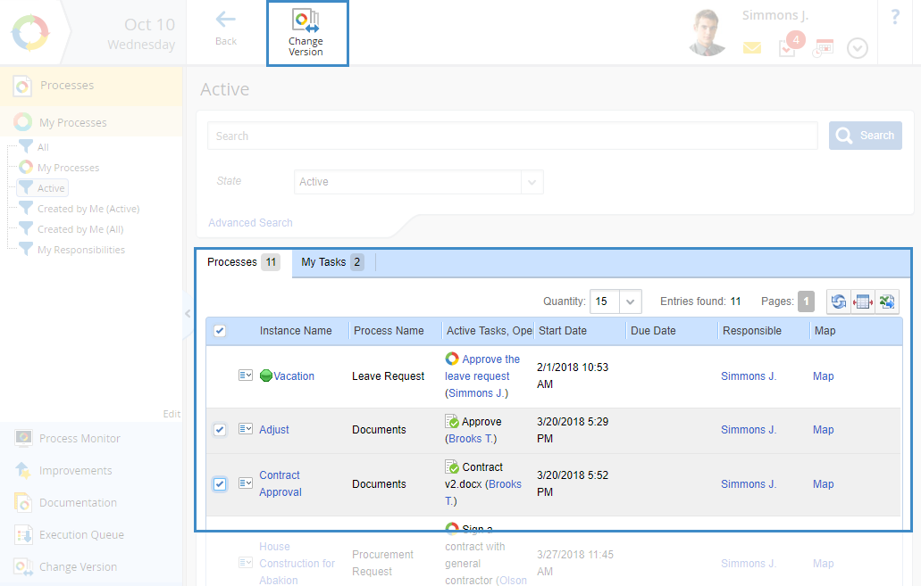Click the Search button
The width and height of the screenshot is (921, 586).
click(x=865, y=136)
